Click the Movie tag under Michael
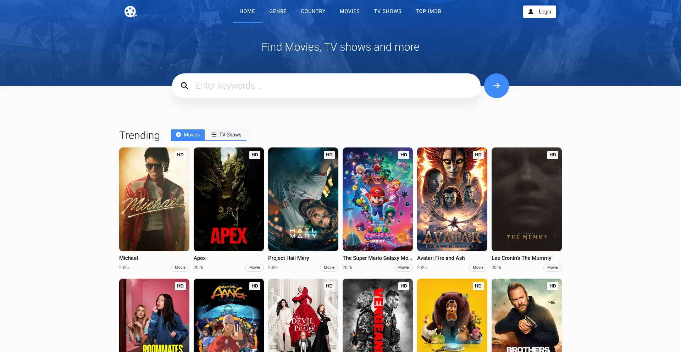 pos(180,268)
